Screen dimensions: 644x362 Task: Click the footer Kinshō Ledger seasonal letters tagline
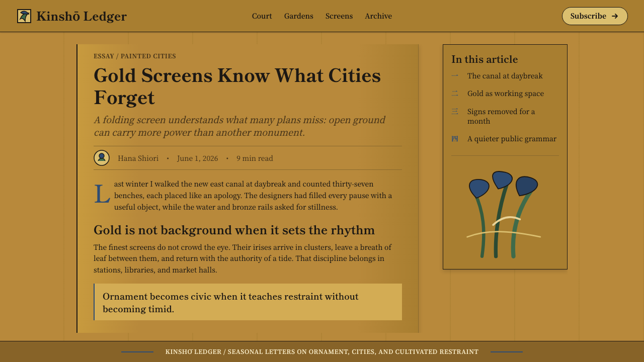(x=322, y=352)
